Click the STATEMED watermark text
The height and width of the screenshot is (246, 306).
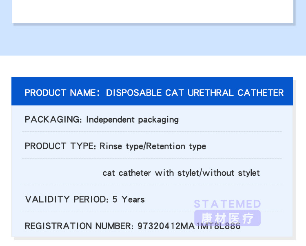[227, 204]
